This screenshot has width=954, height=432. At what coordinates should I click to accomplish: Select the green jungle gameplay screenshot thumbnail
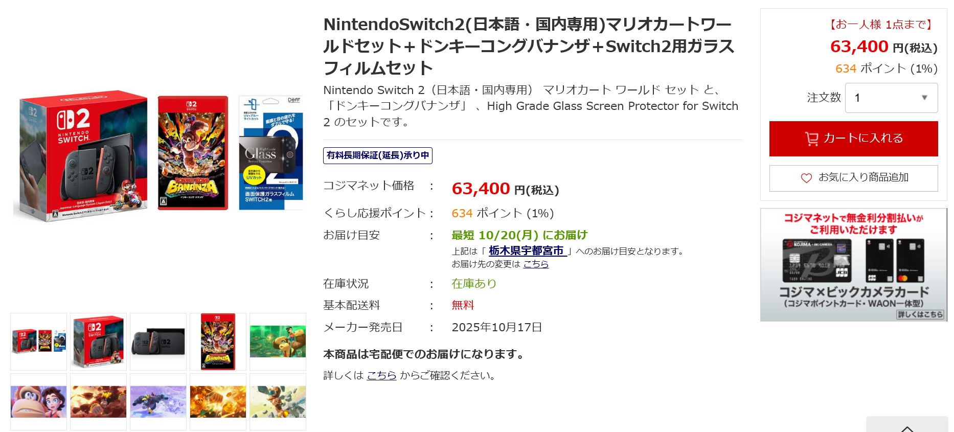click(278, 342)
